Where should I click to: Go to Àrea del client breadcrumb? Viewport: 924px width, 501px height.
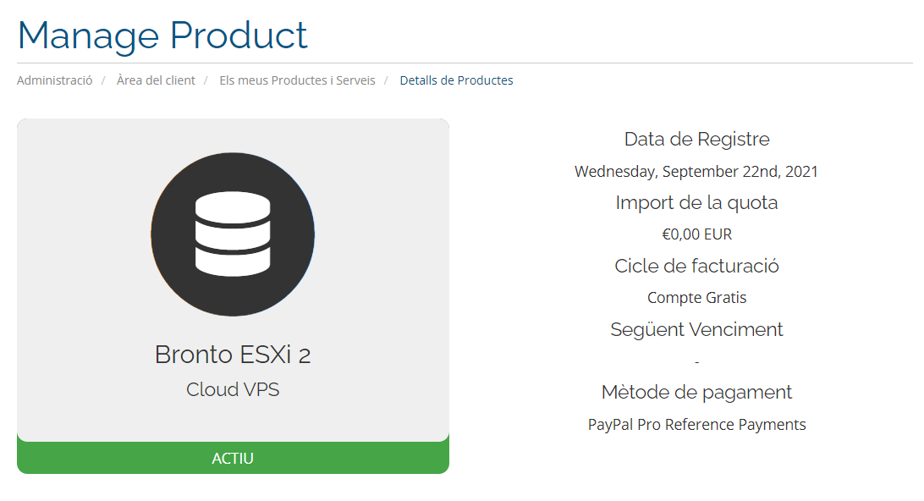click(156, 80)
